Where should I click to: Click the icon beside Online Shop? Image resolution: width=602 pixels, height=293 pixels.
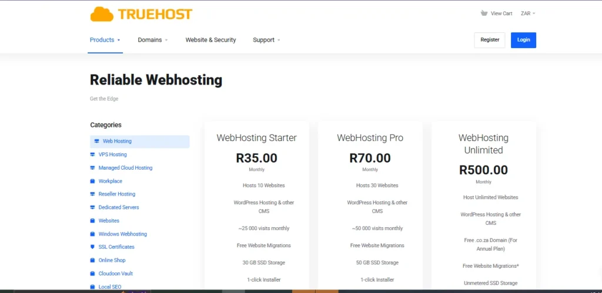click(92, 260)
